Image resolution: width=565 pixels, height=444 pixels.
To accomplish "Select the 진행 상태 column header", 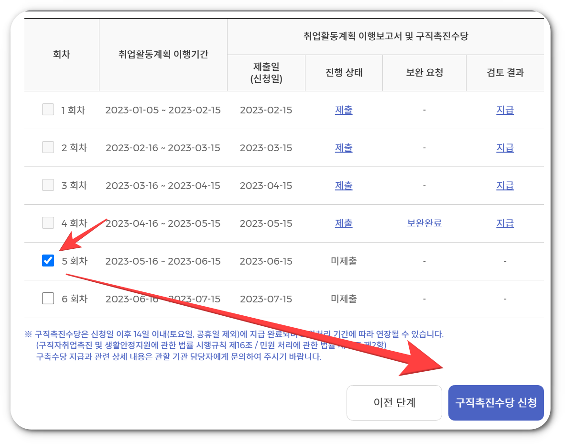I will click(x=344, y=72).
